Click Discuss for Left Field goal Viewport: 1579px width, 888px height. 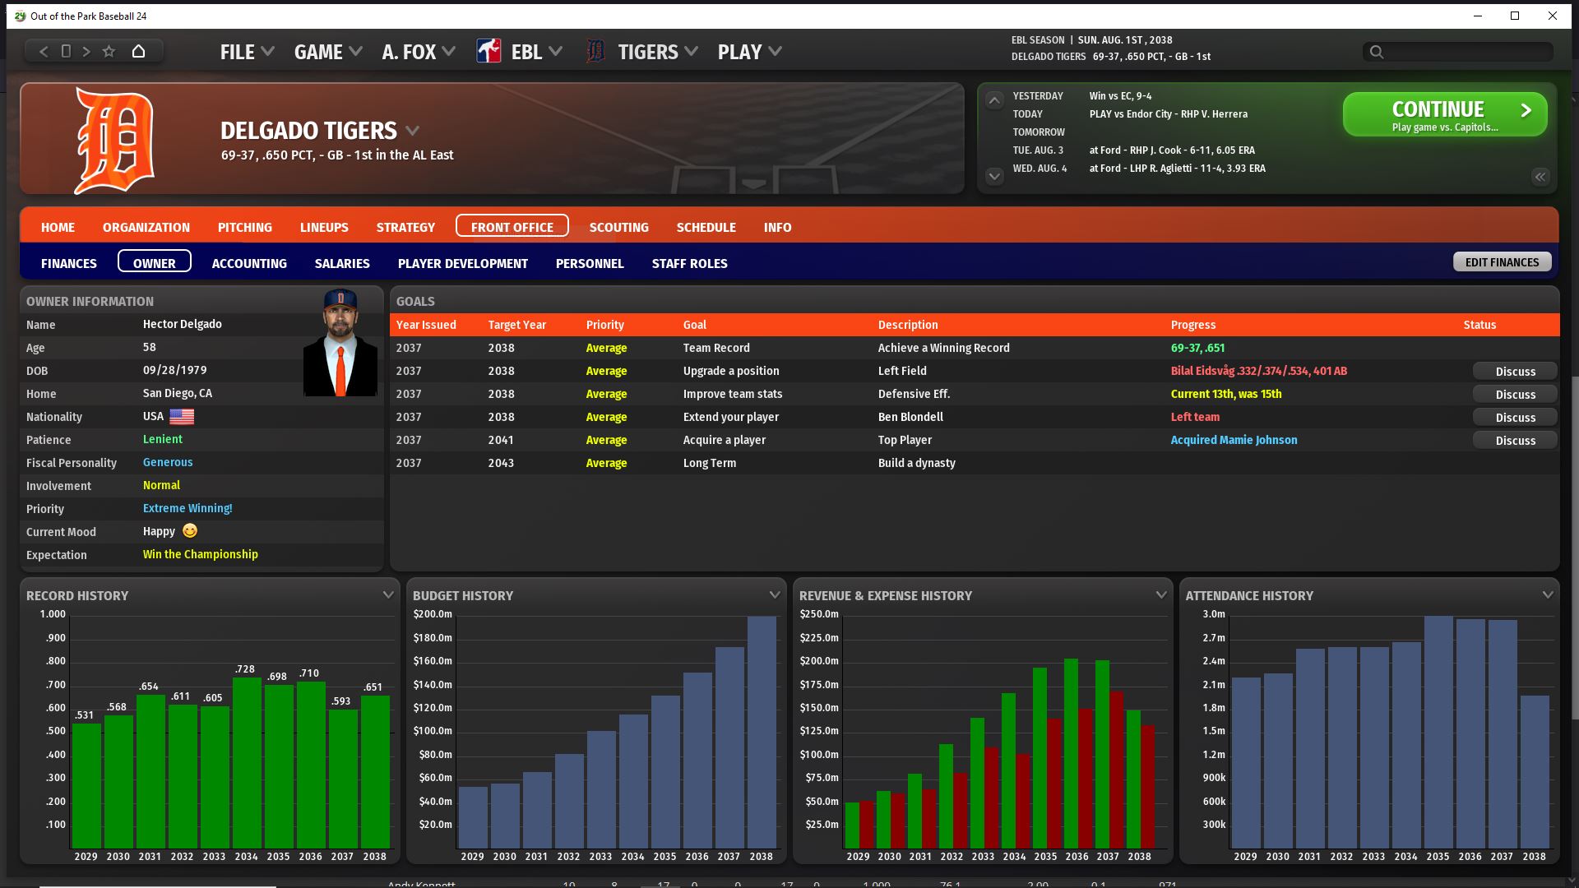[1515, 371]
